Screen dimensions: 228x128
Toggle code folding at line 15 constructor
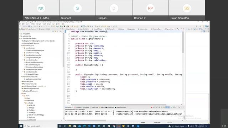(x=70, y=65)
